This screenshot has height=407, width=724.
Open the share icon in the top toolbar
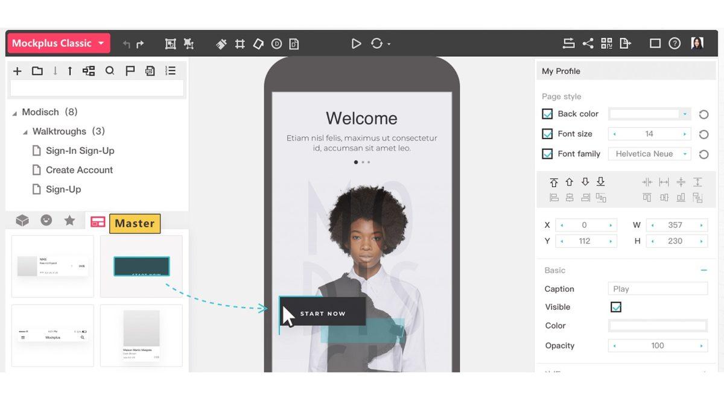tap(587, 43)
